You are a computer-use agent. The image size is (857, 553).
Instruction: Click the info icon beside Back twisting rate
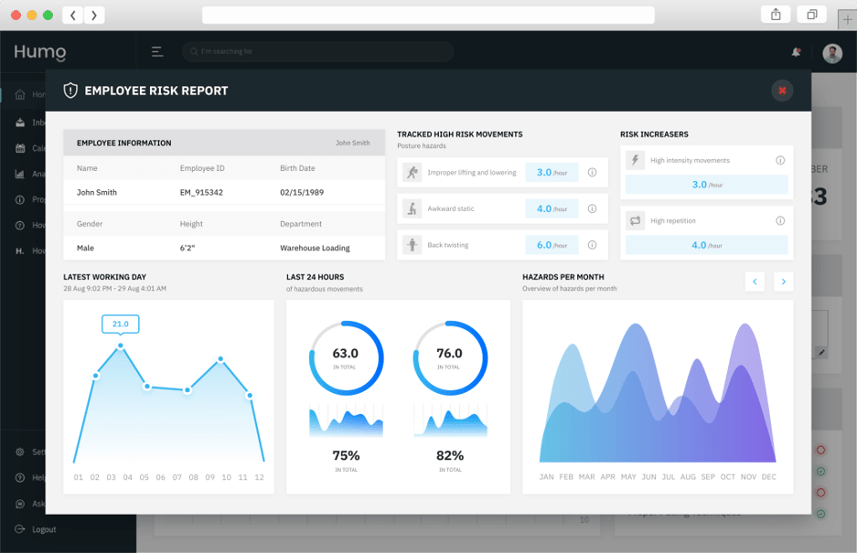click(x=590, y=244)
